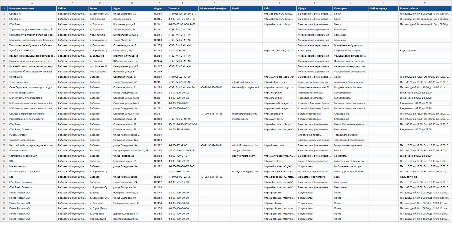Select the 'Микрофинансирование' category cell

click(351, 145)
